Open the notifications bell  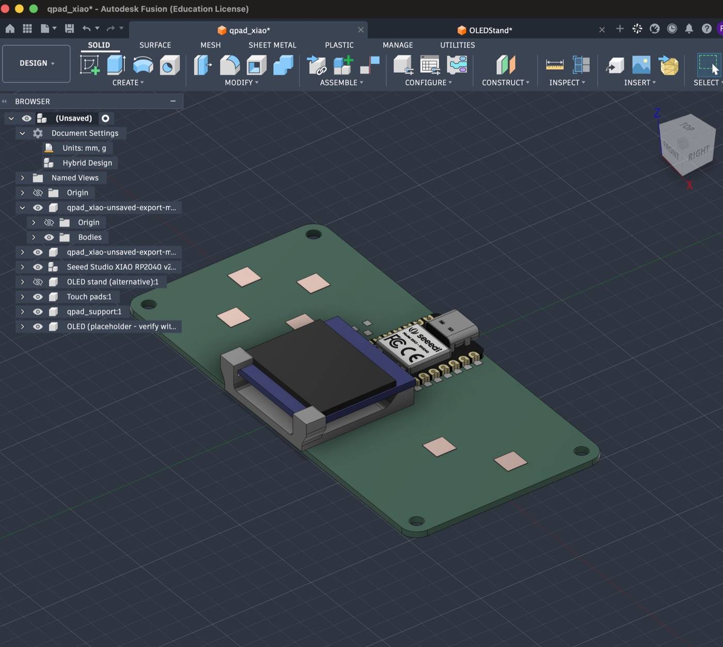click(x=689, y=29)
